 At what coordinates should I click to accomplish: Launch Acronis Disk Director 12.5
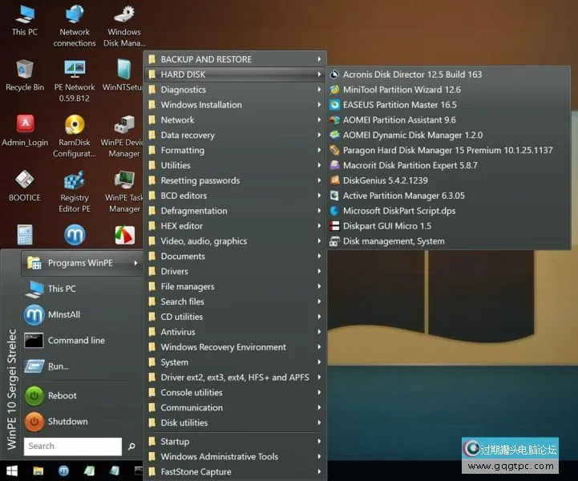412,75
